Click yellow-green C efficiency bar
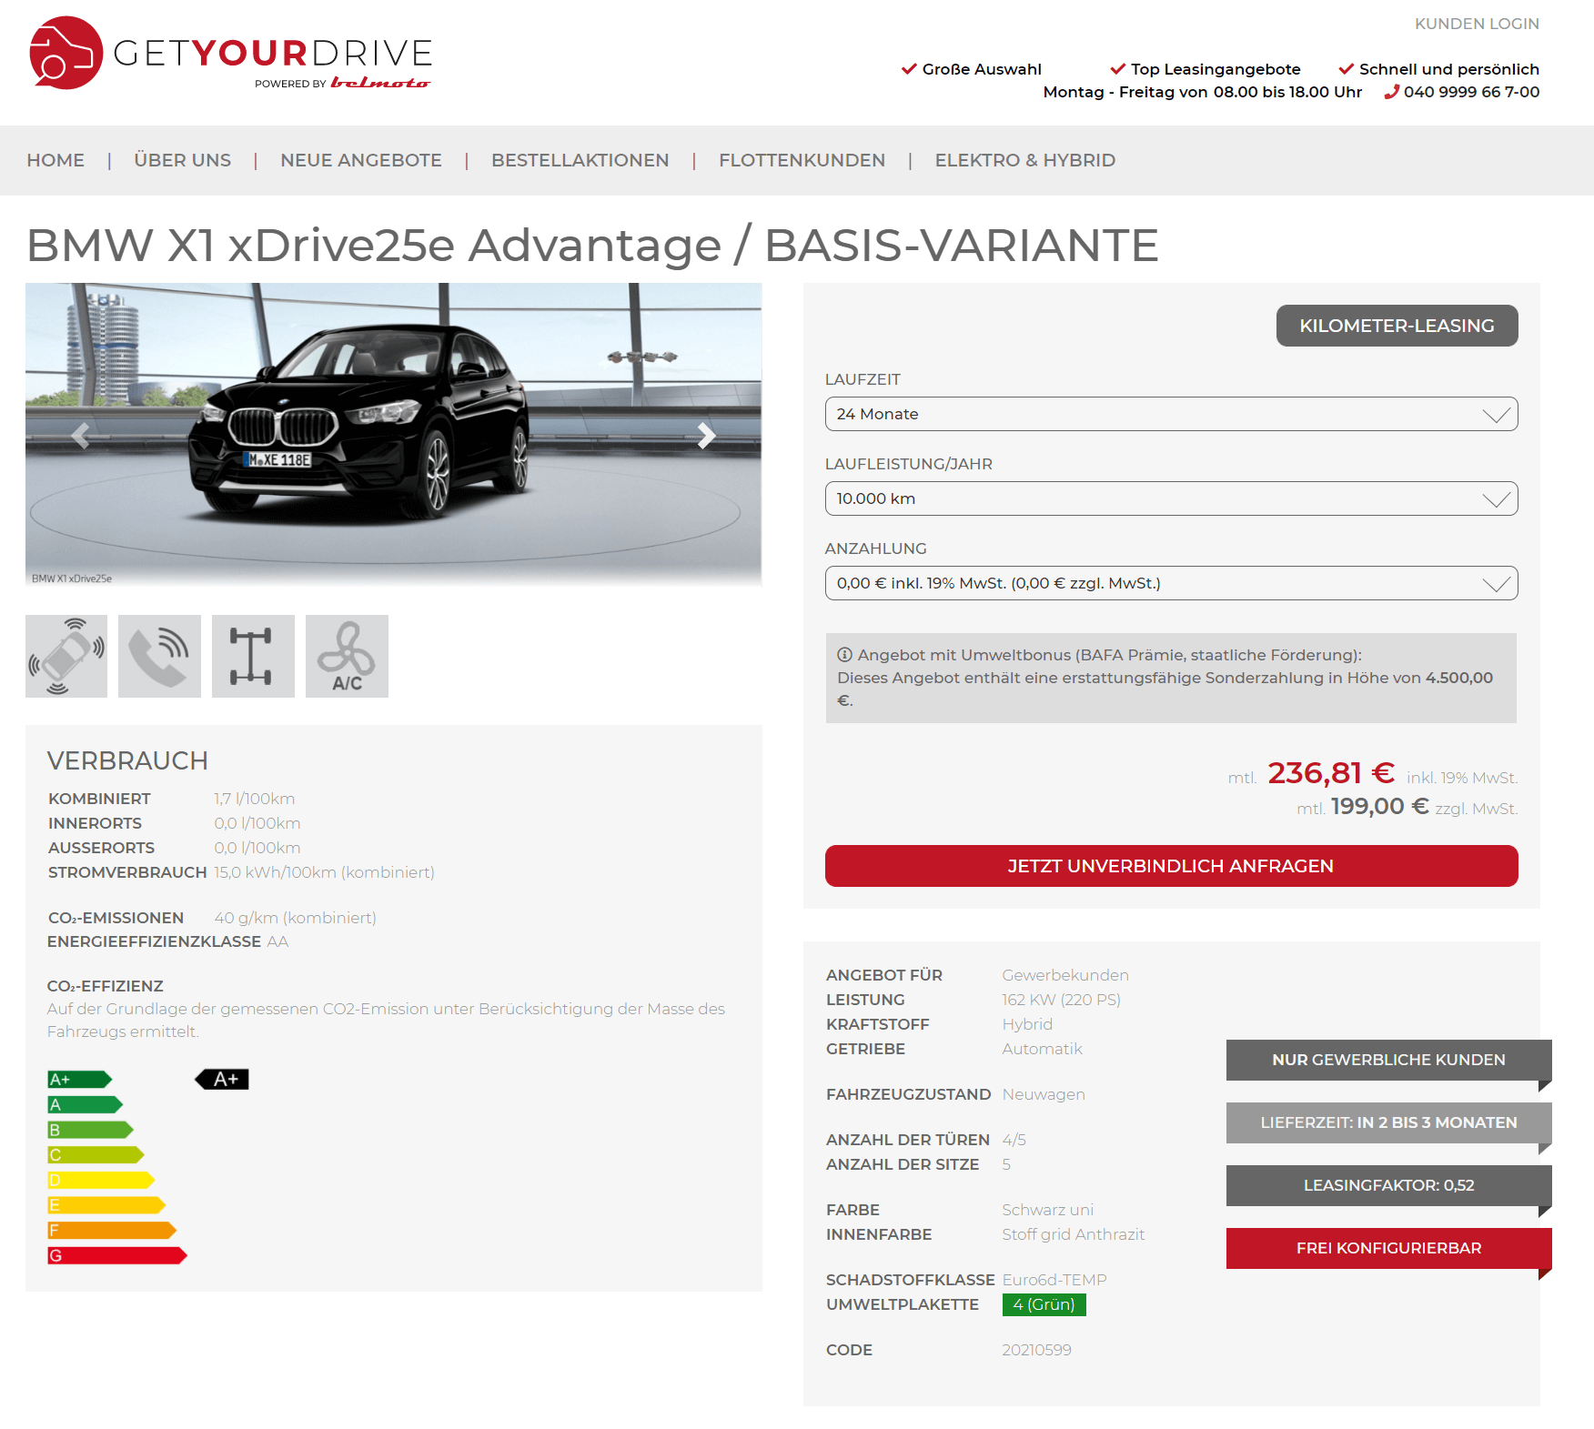The height and width of the screenshot is (1429, 1594). [96, 1154]
